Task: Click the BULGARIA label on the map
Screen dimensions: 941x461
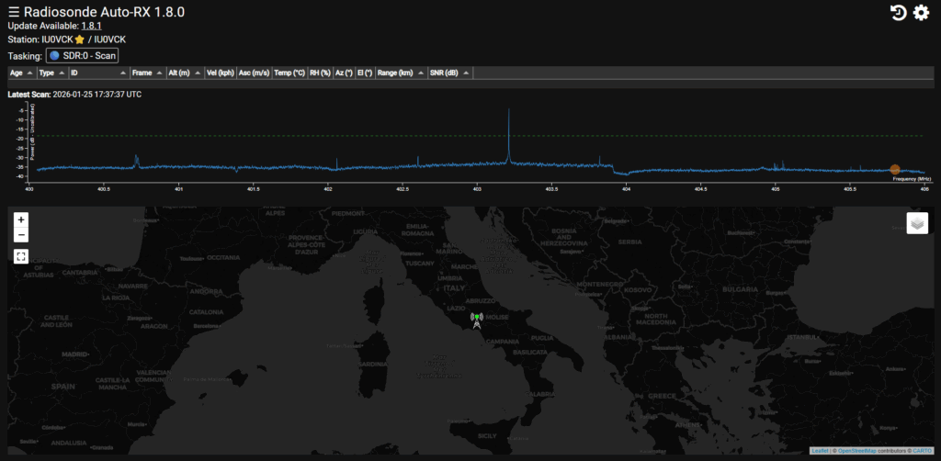Action: (741, 289)
